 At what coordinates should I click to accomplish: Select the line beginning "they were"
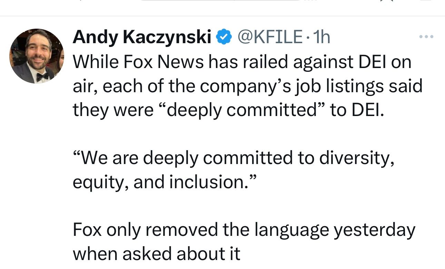228,110
